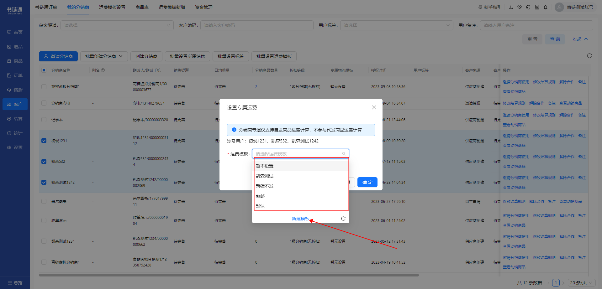
Task: Check the 分销商彩电 row checkbox
Action: [44, 103]
